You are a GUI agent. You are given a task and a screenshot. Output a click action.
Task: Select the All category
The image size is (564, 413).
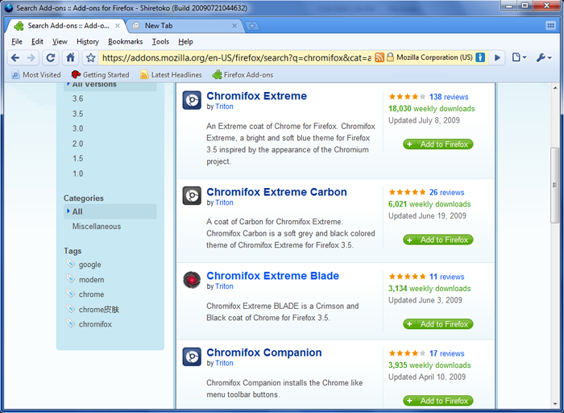[110, 211]
